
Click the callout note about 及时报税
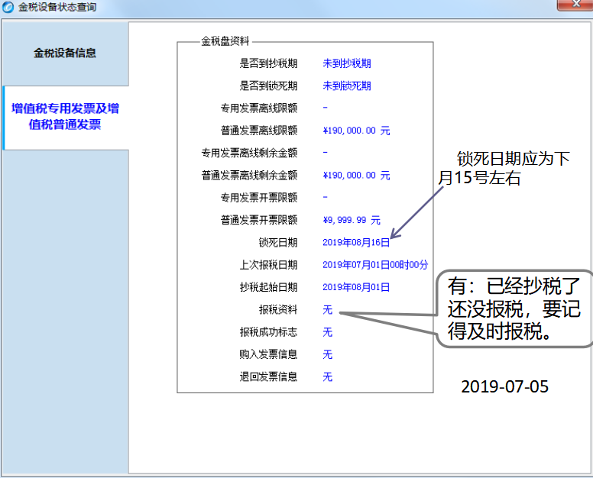tap(514, 310)
